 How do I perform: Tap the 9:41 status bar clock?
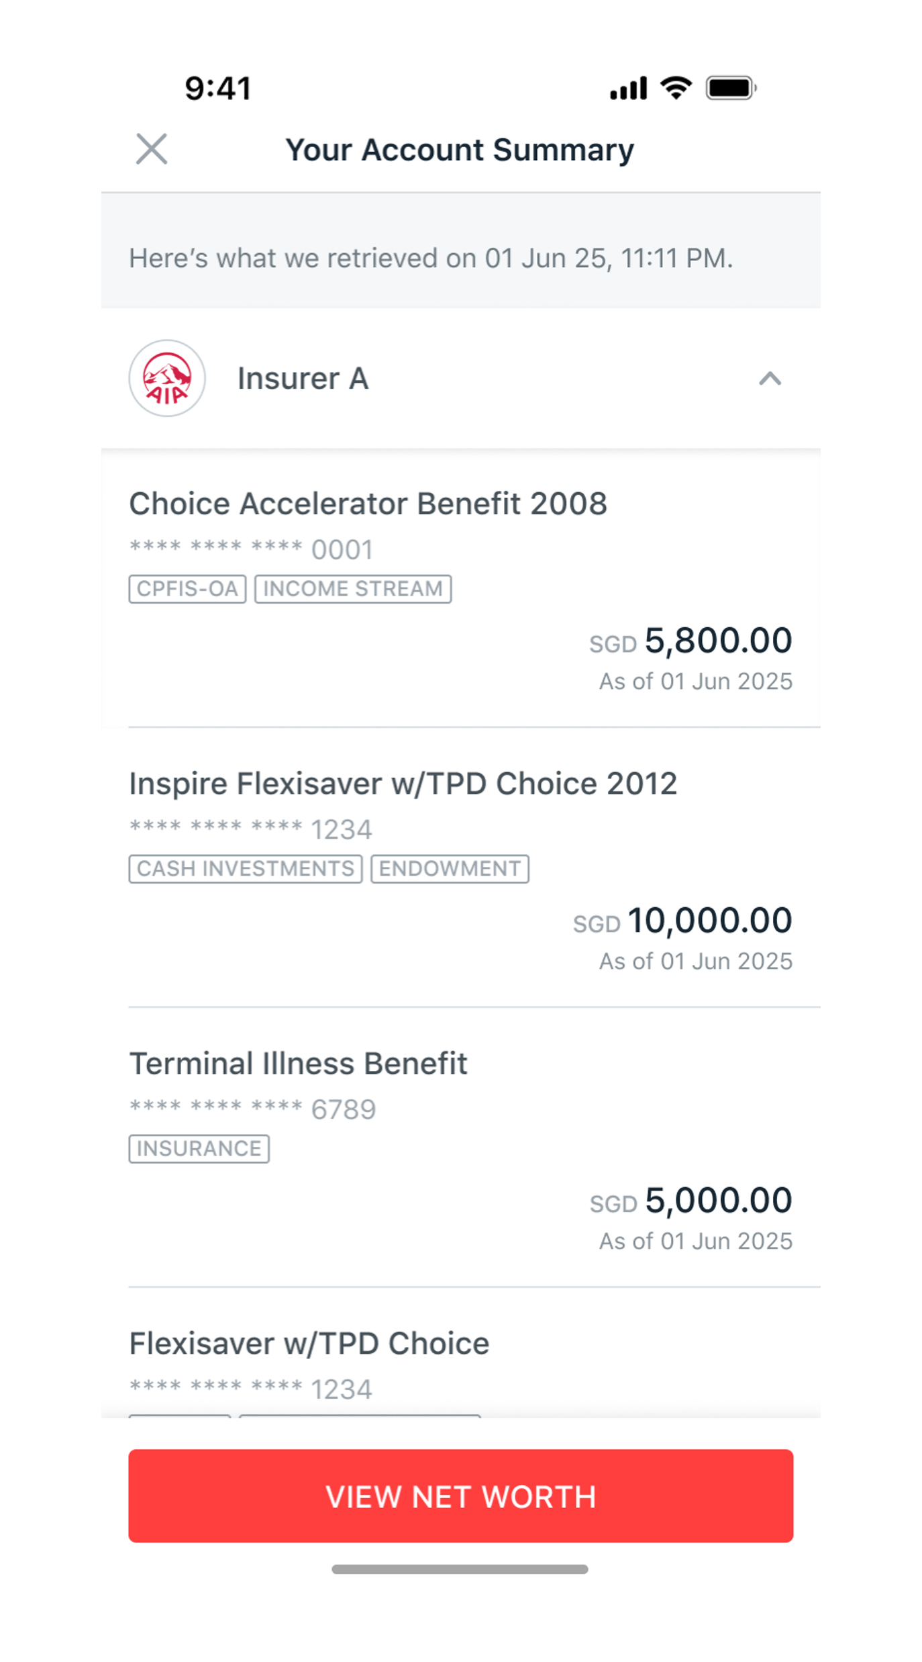pyautogui.click(x=218, y=89)
